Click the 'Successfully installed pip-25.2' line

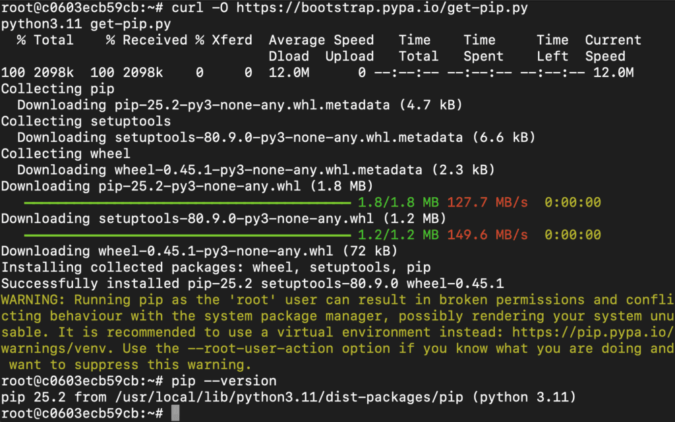point(252,284)
